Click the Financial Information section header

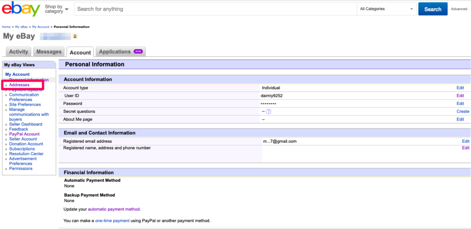[x=89, y=173]
